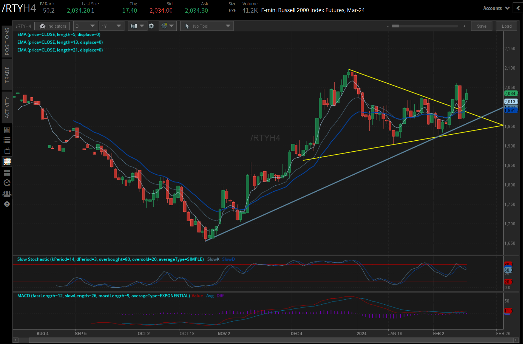Open the candlestick chart style dropdown
This screenshot has width=523, height=344.
coord(137,26)
